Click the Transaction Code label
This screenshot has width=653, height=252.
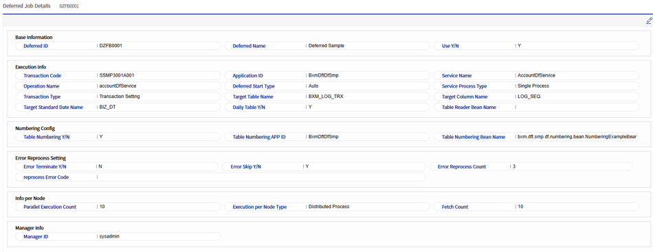click(x=43, y=75)
